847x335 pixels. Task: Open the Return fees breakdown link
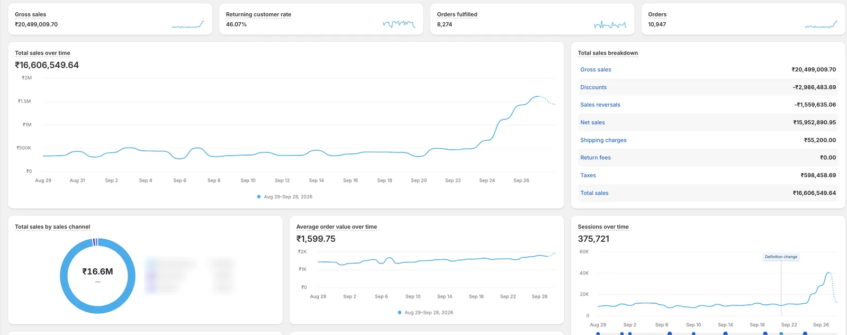[x=596, y=158]
